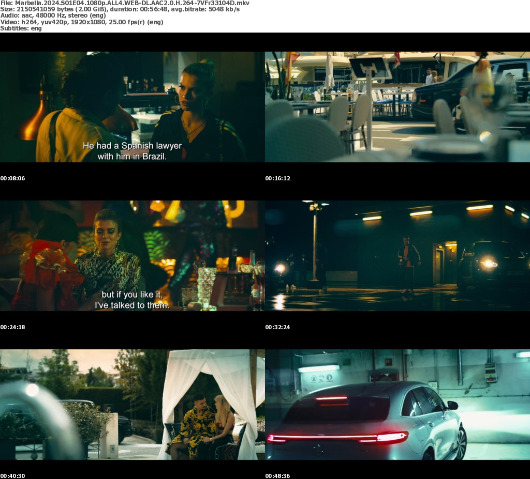Viewport: 530px width, 479px height.
Task: Click the 00:08:06 timestamp label
Action: 12,178
